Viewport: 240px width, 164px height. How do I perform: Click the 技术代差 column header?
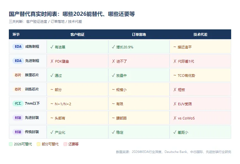pos(200,34)
